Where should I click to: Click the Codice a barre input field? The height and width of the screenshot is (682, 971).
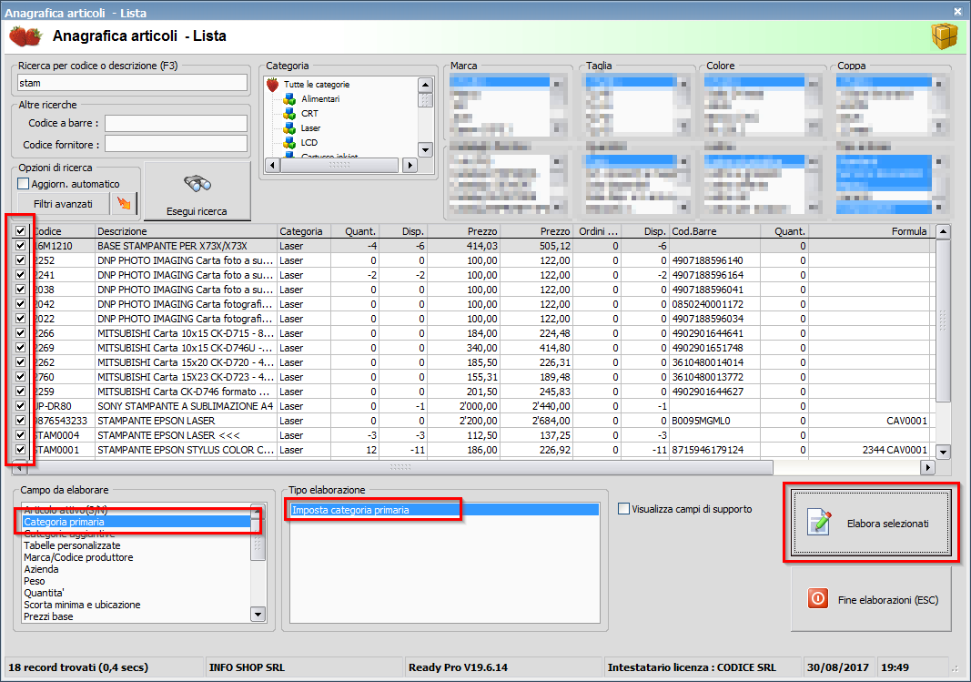176,123
